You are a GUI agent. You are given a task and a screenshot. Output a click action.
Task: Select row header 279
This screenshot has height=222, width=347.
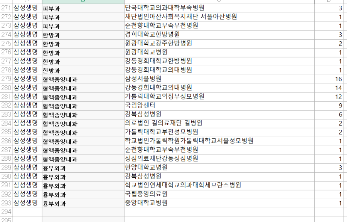pyautogui.click(x=6, y=79)
